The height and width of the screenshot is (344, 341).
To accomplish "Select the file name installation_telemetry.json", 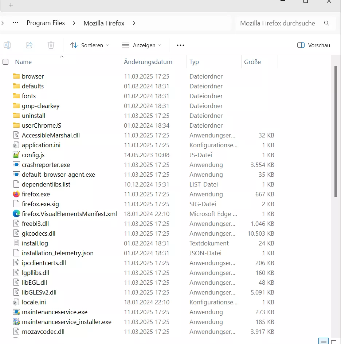I will (58, 253).
